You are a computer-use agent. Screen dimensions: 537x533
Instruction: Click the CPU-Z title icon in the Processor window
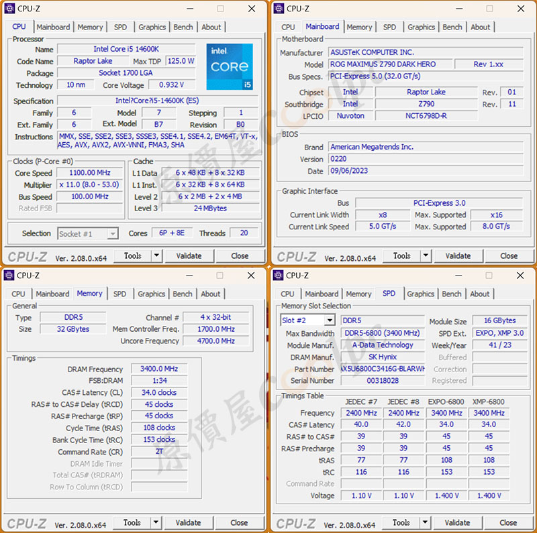9,9
